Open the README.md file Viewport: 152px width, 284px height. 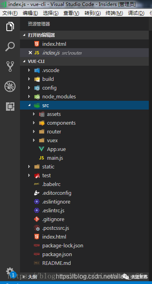[84, 263]
